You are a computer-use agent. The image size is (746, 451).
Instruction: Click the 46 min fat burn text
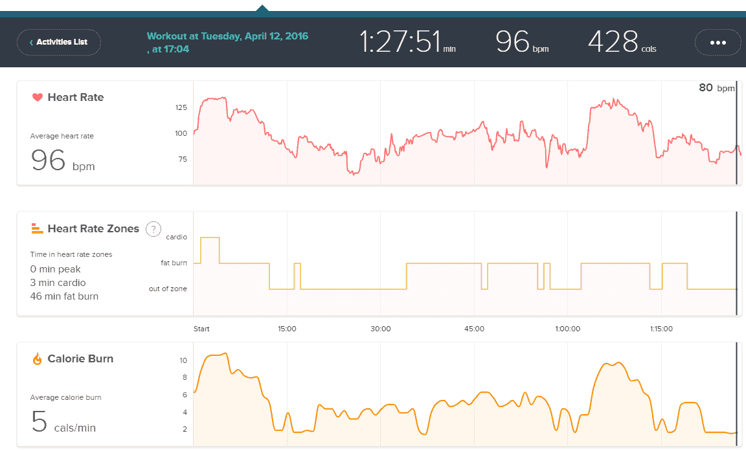pyautogui.click(x=64, y=296)
